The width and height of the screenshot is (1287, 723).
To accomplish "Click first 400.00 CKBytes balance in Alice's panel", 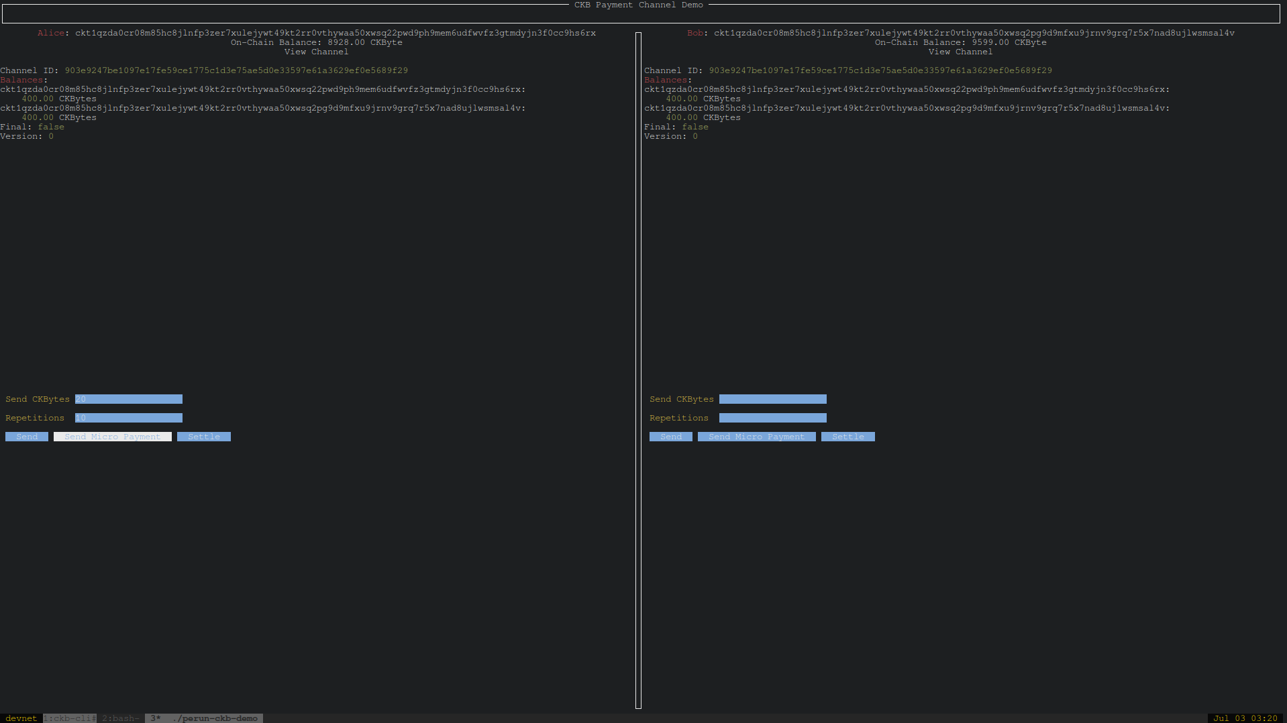I will click(x=59, y=99).
